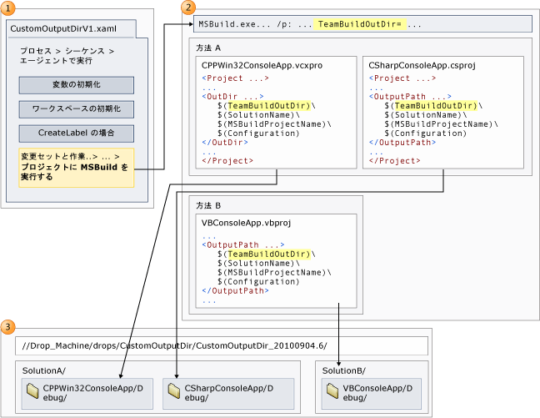Click $(TeamBuildOutDir) in the csproj code
Image resolution: width=540 pixels, height=418 pixels.
[431, 106]
